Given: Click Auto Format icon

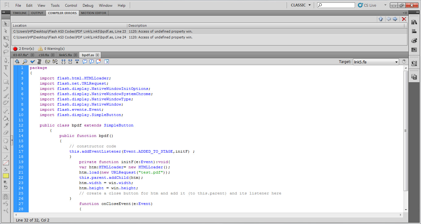Looking at the screenshot, I should pos(39,62).
